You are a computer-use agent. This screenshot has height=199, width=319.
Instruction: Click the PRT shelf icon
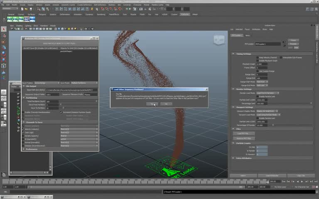10,19
